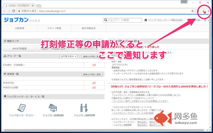Click the ジョブカン logo
Screen dimensions: 213x133
point(16,20)
